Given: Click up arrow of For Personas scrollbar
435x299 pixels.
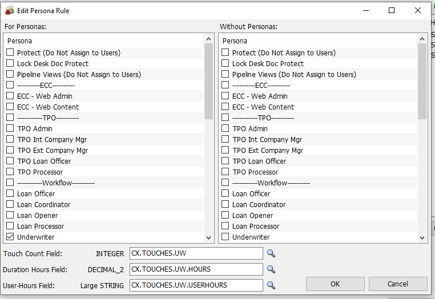Looking at the screenshot, I should coord(208,39).
